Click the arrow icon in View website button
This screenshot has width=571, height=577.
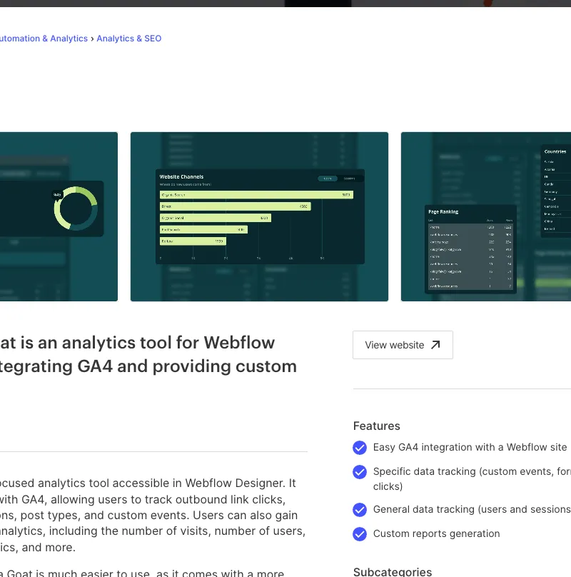coord(435,345)
